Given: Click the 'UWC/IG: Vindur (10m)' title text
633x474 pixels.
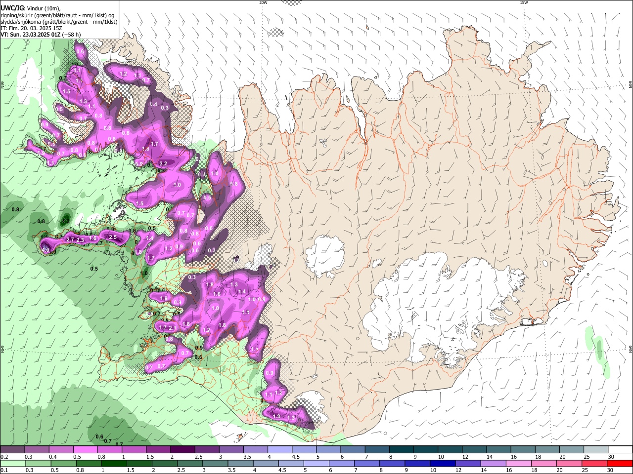Looking at the screenshot, I should coord(30,8).
